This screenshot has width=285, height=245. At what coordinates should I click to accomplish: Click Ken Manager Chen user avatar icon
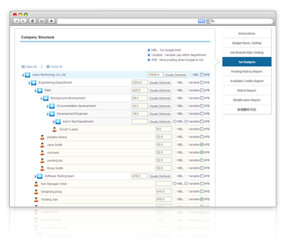[36, 184]
